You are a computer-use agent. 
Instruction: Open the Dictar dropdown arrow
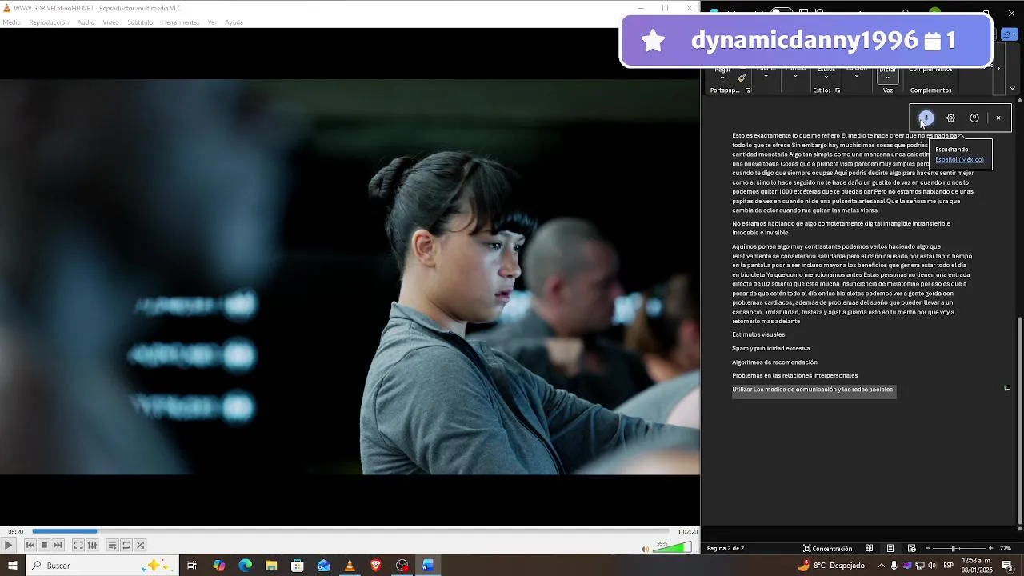[x=887, y=78]
